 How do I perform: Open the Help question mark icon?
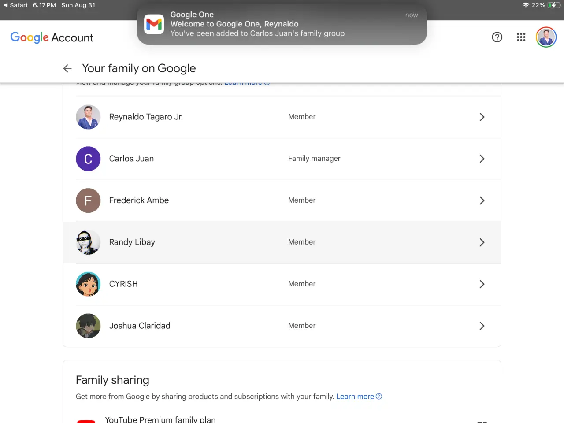coord(497,37)
